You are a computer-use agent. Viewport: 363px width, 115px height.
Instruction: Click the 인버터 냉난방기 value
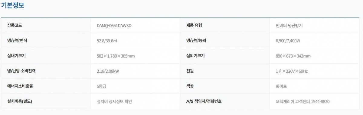[x=287, y=26]
